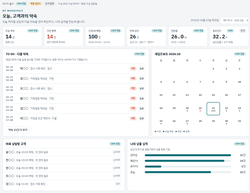Viewport: 250px width, 193px height.
Task: Click the 지연 legend item under calendar
Action: pos(158,132)
